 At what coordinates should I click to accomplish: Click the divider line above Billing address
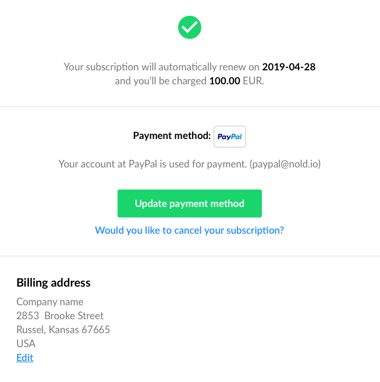coord(190,256)
